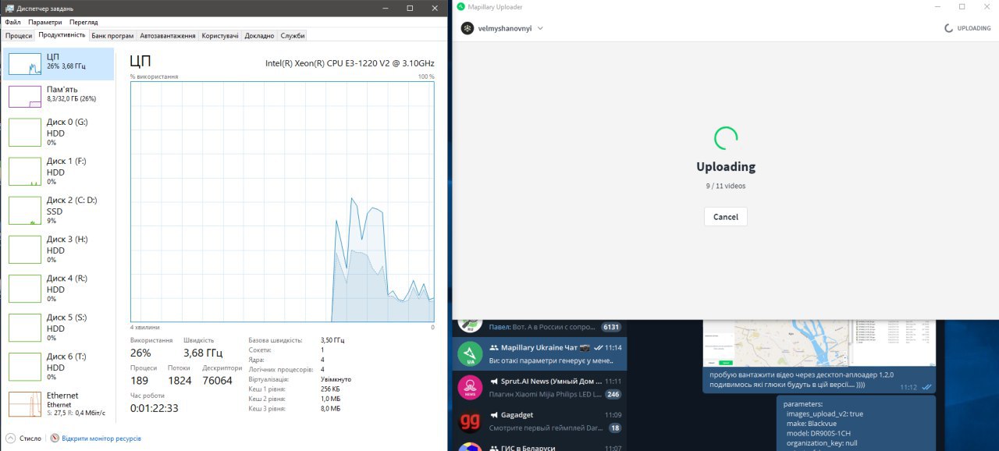Select the ЦП performance graph thumbnail
This screenshot has width=999, height=451.
25,64
